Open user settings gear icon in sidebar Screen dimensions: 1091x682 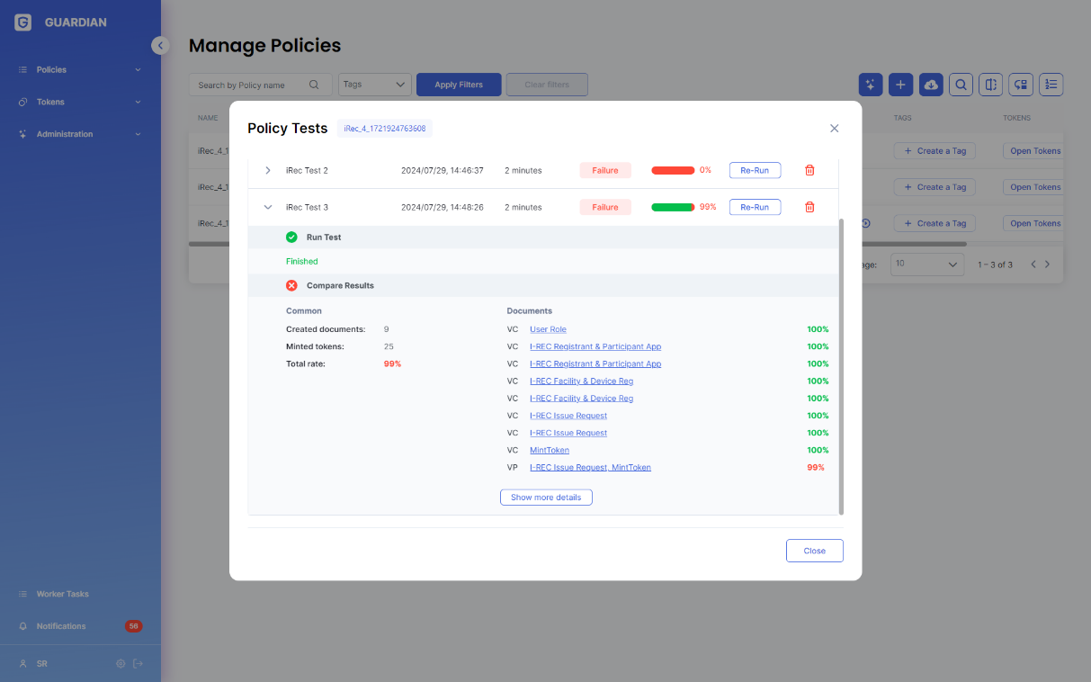(121, 664)
